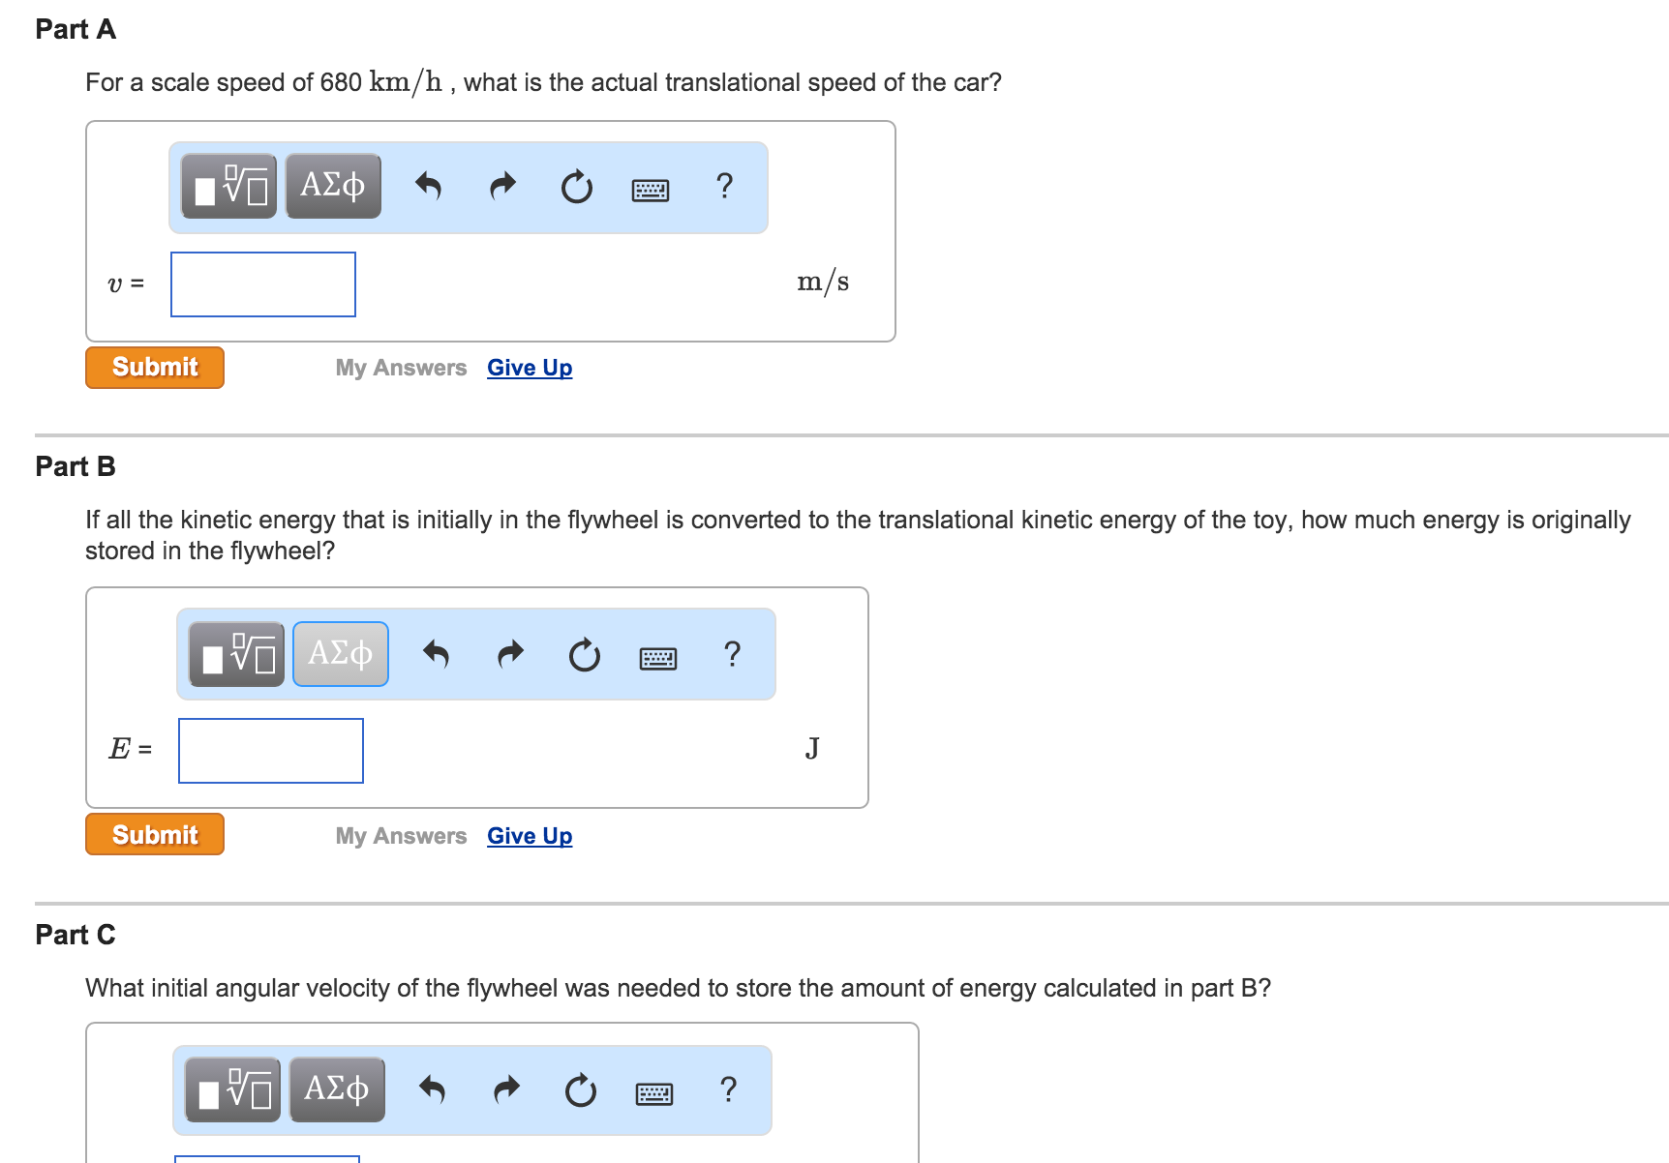1669x1163 pixels.
Task: Focus the velocity v answer input box
Action: [x=263, y=284]
